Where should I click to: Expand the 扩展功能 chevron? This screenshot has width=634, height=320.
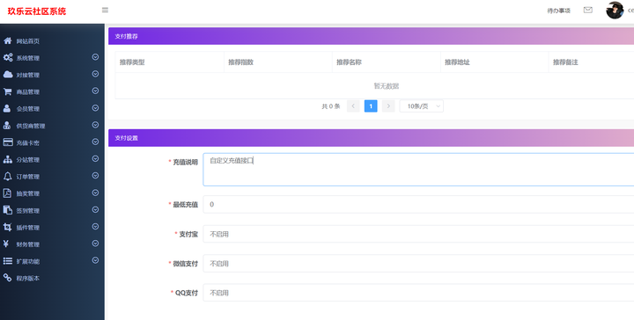(95, 260)
